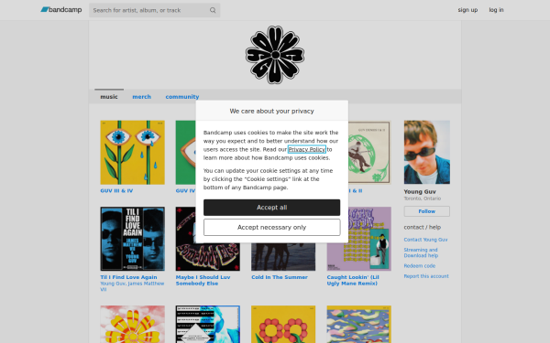This screenshot has height=343, width=550.
Task: Click the Bandcamp logo
Action: [61, 10]
